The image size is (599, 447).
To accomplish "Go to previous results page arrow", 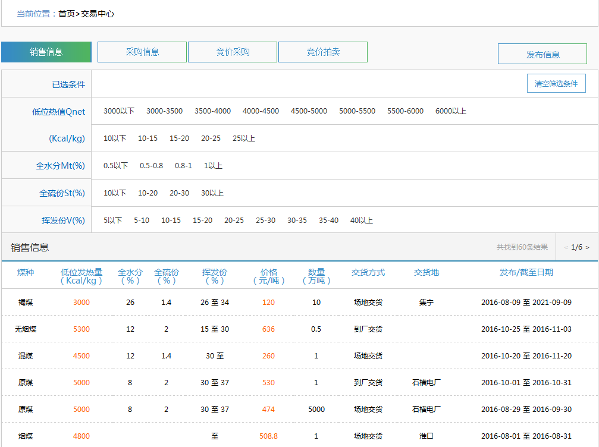I will (566, 247).
